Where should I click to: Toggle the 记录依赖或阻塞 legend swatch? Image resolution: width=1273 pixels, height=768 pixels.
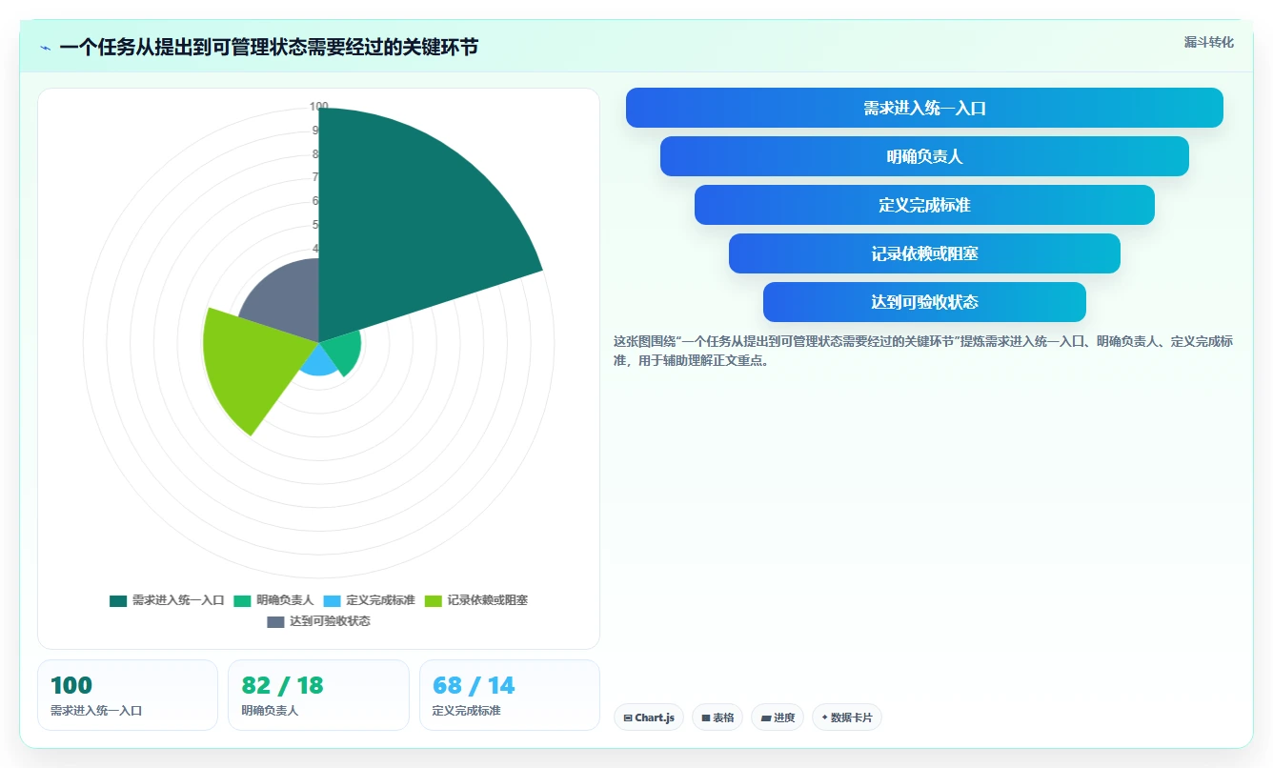tap(433, 600)
